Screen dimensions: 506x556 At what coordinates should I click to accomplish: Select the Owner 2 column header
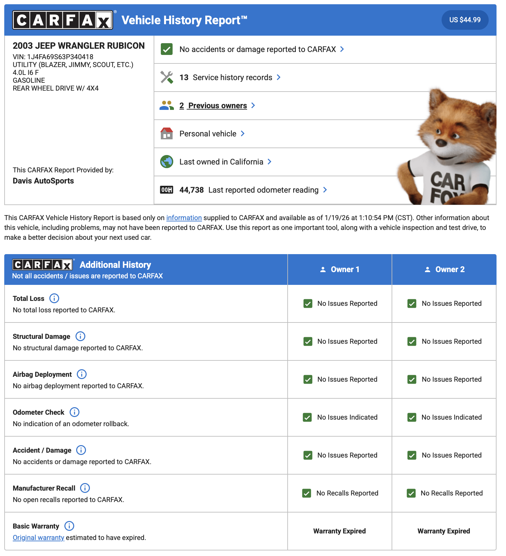(x=444, y=269)
